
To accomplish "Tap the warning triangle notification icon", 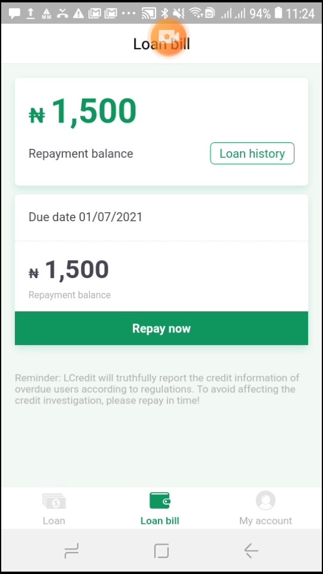I will (78, 14).
